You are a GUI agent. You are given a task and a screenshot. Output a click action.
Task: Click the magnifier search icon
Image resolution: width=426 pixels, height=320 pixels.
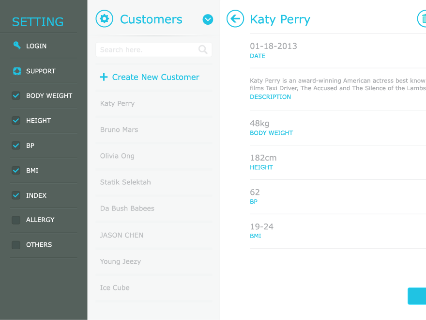(203, 49)
